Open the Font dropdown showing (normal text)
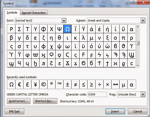 (64, 20)
